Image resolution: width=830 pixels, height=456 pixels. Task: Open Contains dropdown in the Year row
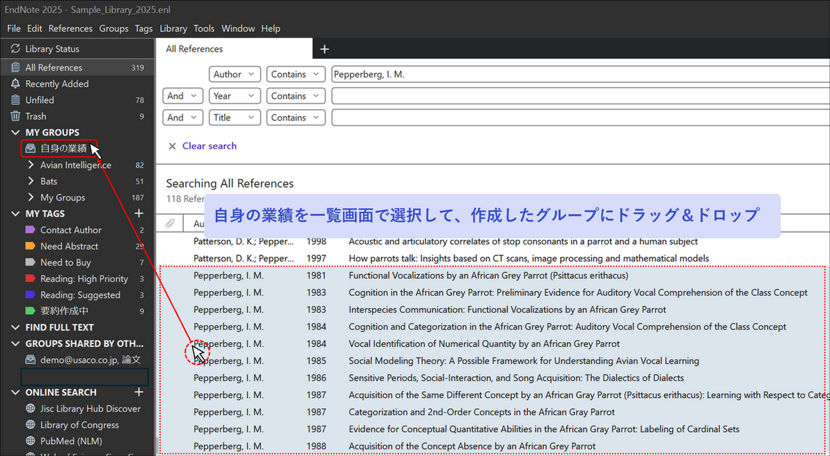(295, 96)
